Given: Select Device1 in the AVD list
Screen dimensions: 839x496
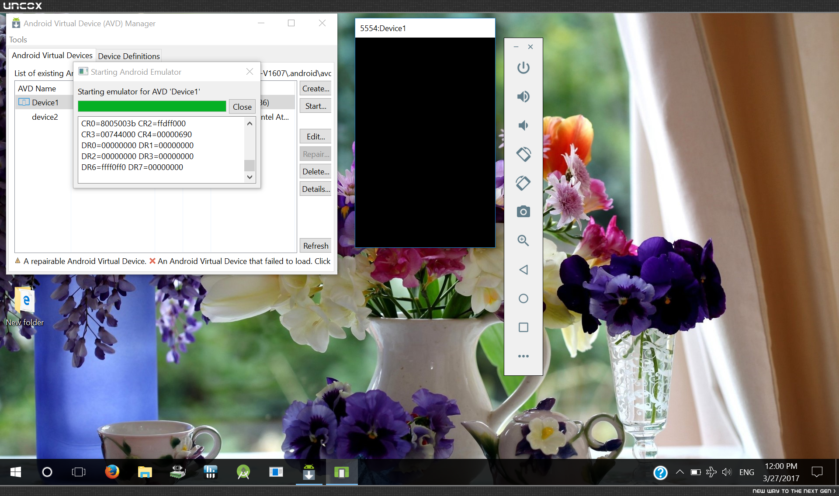Looking at the screenshot, I should 45,102.
